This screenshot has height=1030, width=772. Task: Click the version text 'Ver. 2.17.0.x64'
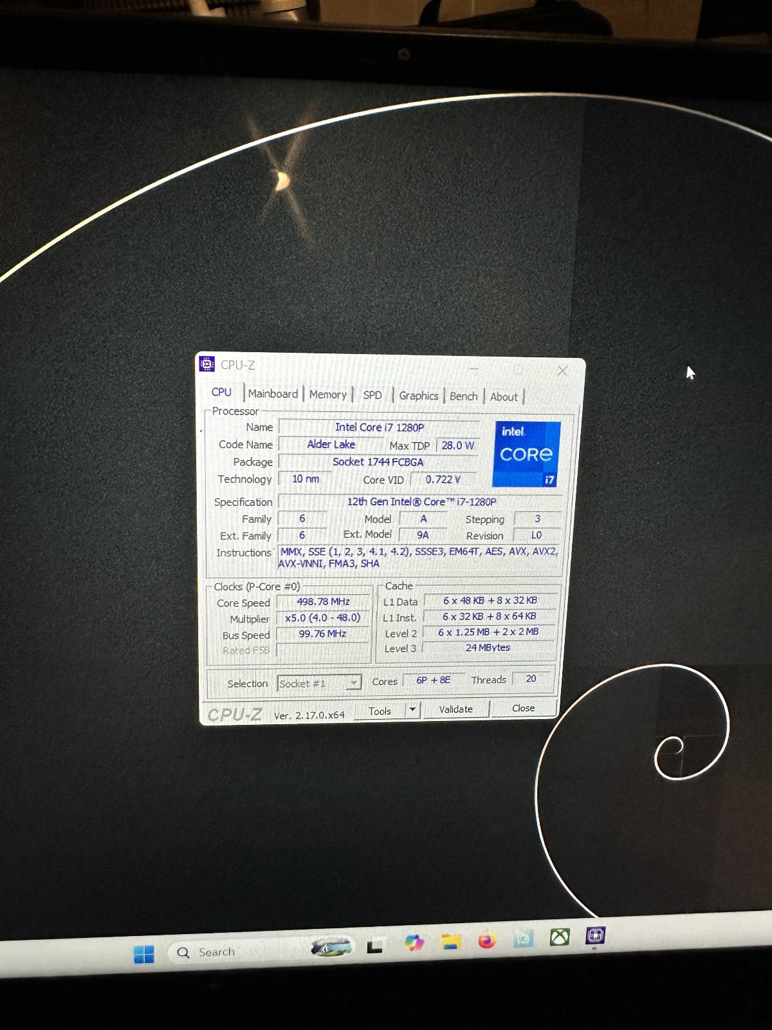309,715
